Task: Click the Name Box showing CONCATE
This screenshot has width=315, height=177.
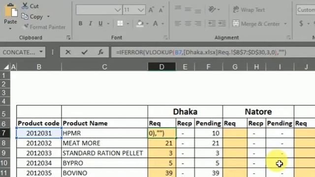Action: pos(19,52)
